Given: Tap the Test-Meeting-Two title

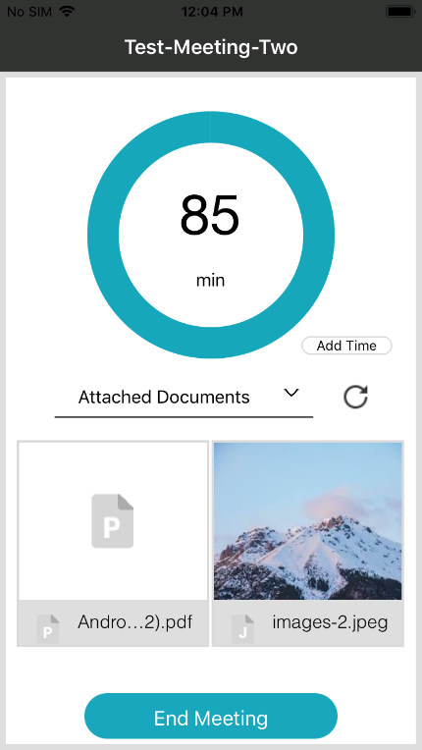Looking at the screenshot, I should (x=211, y=47).
